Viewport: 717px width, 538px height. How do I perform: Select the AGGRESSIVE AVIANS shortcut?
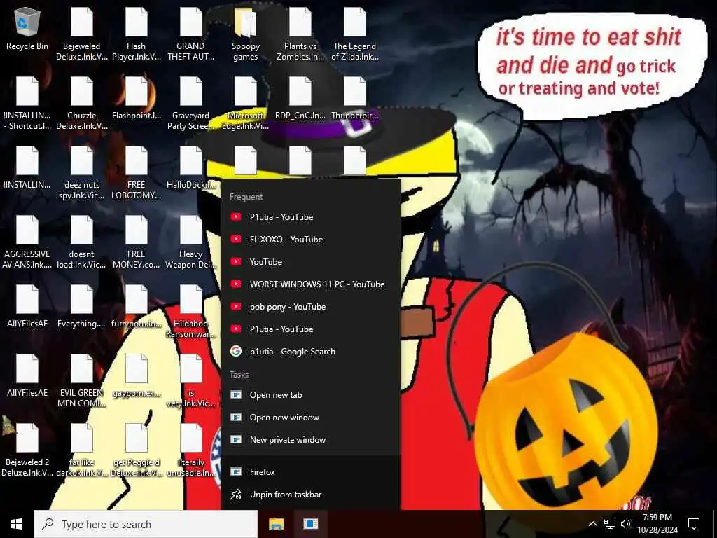pos(27,242)
